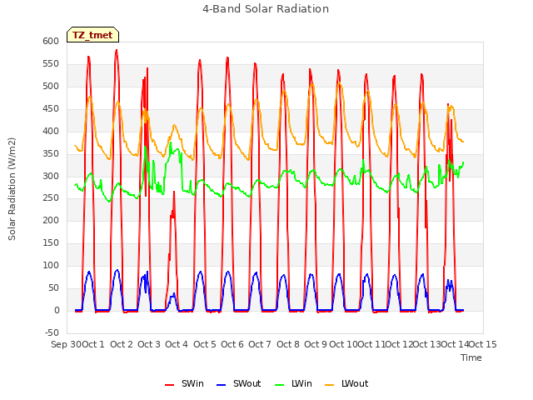Screen dimensions: 533x400
Task: Click the x-axis label 'Oct 8'
Action: 288,344
